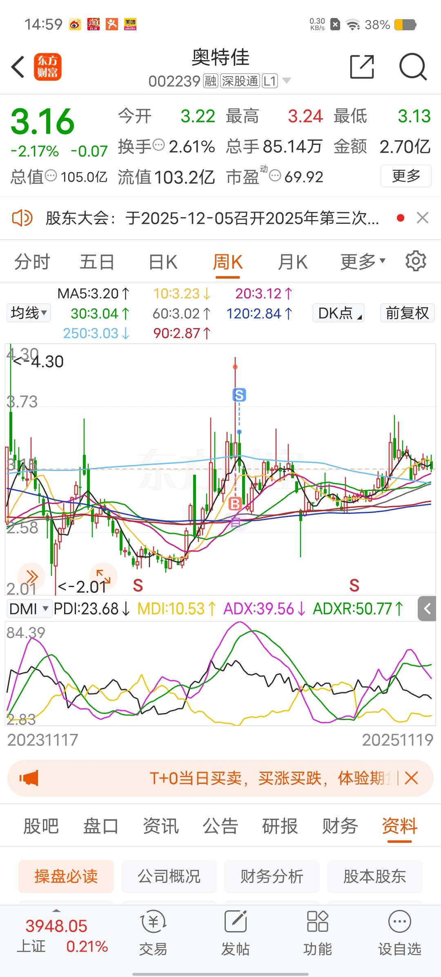
Task: Open the 财务分析 sub-tab
Action: (x=272, y=876)
